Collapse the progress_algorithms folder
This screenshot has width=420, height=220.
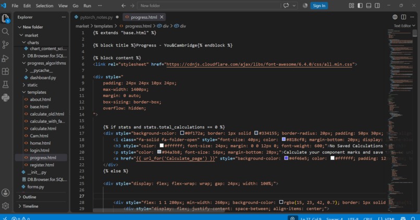[24, 63]
